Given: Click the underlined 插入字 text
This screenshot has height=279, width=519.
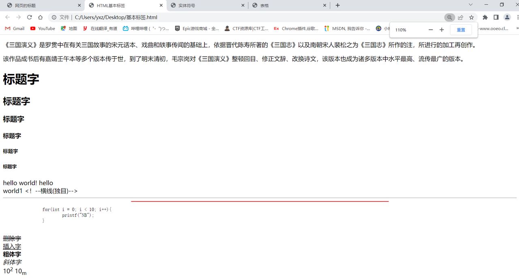Looking at the screenshot, I should point(12,247).
